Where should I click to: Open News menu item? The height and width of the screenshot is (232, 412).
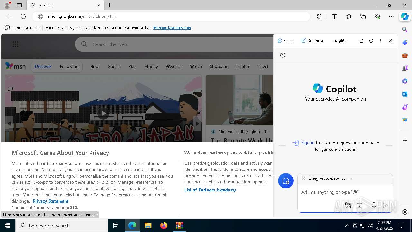(x=95, y=66)
